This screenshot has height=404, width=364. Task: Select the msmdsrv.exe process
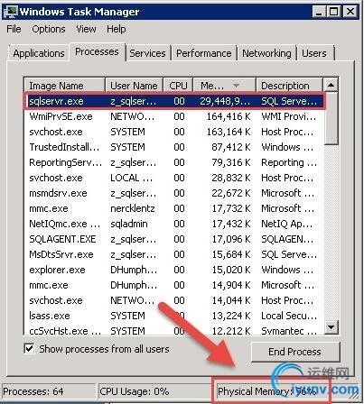(x=174, y=193)
